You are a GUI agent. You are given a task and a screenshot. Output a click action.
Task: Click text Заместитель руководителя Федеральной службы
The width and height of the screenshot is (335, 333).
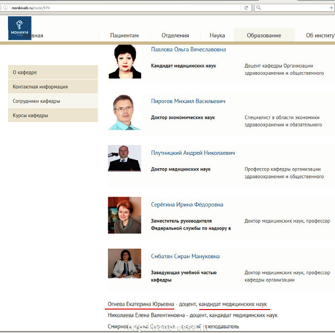(191, 225)
